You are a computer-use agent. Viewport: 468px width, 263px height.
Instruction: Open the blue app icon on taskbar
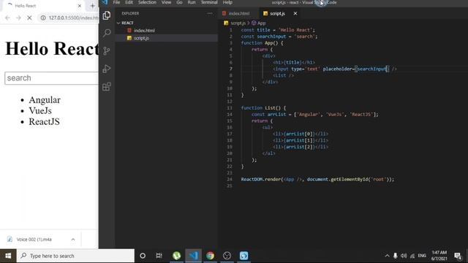[x=244, y=256]
